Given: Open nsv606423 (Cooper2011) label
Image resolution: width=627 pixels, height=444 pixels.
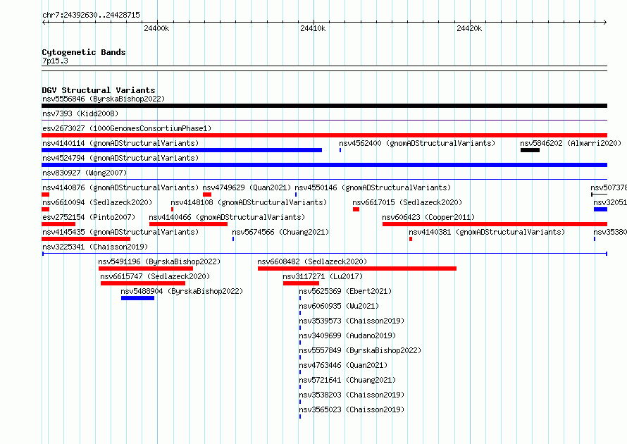Looking at the screenshot, I should [x=428, y=217].
